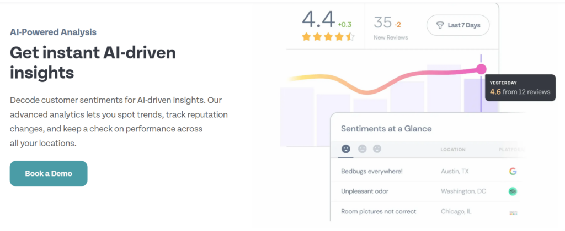Click the LOCATION column header
The width and height of the screenshot is (565, 231).
(x=453, y=150)
